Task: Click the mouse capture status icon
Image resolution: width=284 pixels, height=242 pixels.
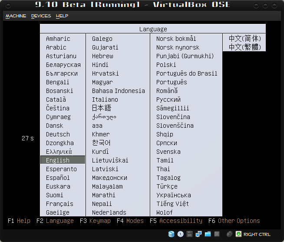Action: (229, 234)
